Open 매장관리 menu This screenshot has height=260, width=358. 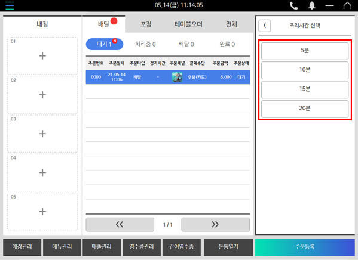pos(22,247)
